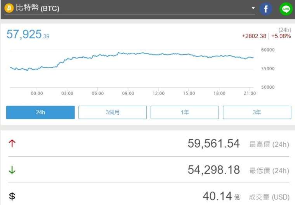The width and height of the screenshot is (295, 205).
Task: Open the 比特幣 (BTC) currency selector
Action: 129,9
